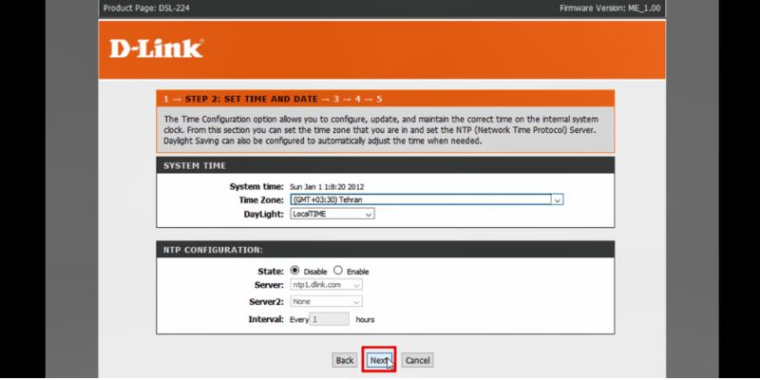Screen dimensions: 760x380
Task: Click the 'Interval:' label
Action: [x=266, y=319]
